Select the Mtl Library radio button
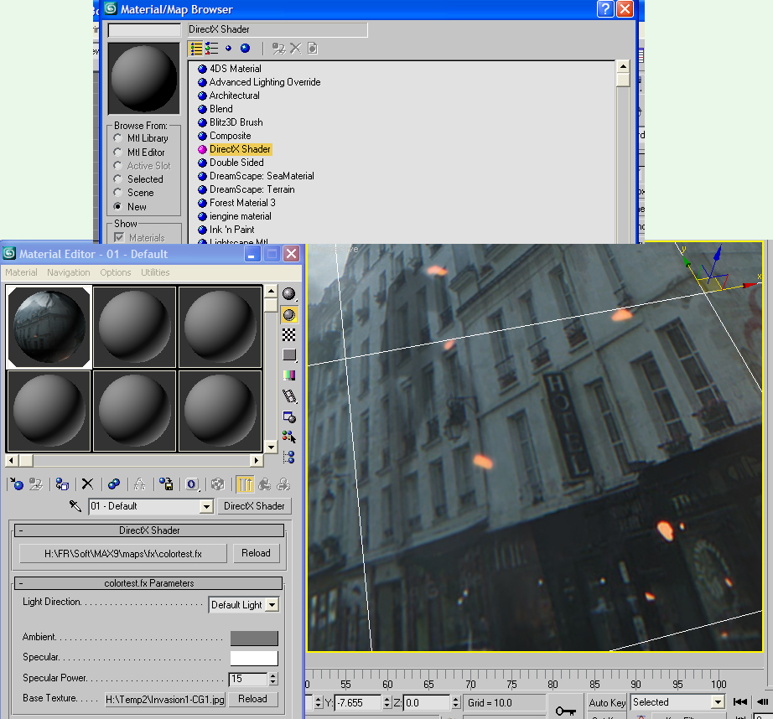Image resolution: width=773 pixels, height=719 pixels. [x=118, y=138]
